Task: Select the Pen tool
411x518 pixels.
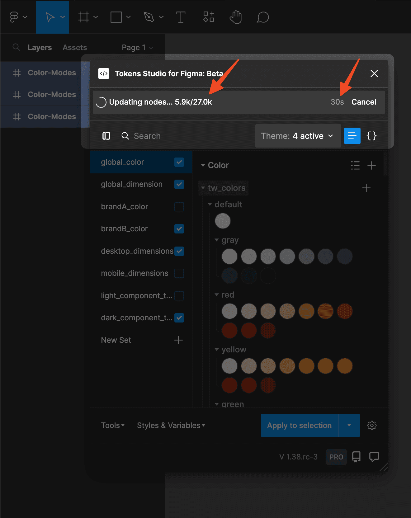Action: point(149,17)
